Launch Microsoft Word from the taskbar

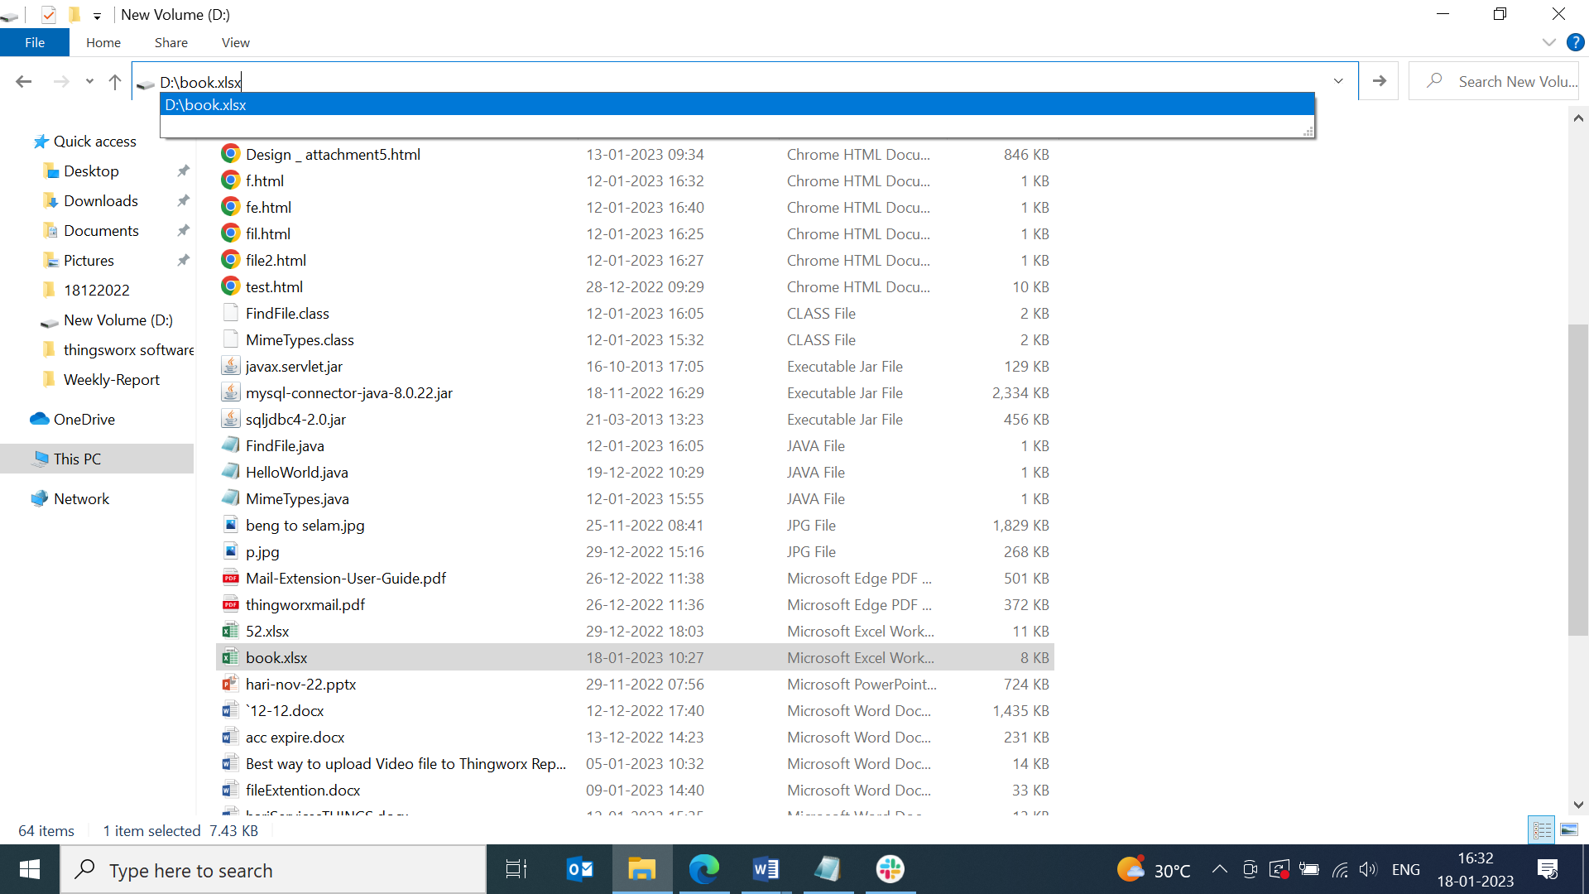click(x=766, y=869)
